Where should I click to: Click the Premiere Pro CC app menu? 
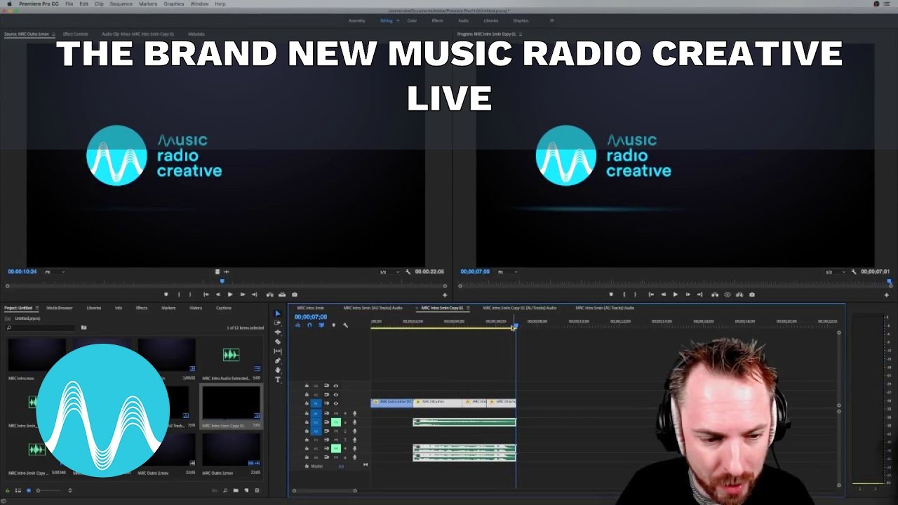click(39, 4)
